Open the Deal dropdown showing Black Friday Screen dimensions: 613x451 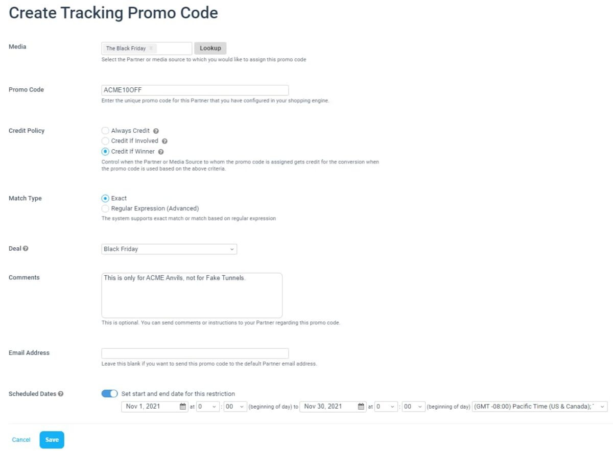[x=169, y=249]
